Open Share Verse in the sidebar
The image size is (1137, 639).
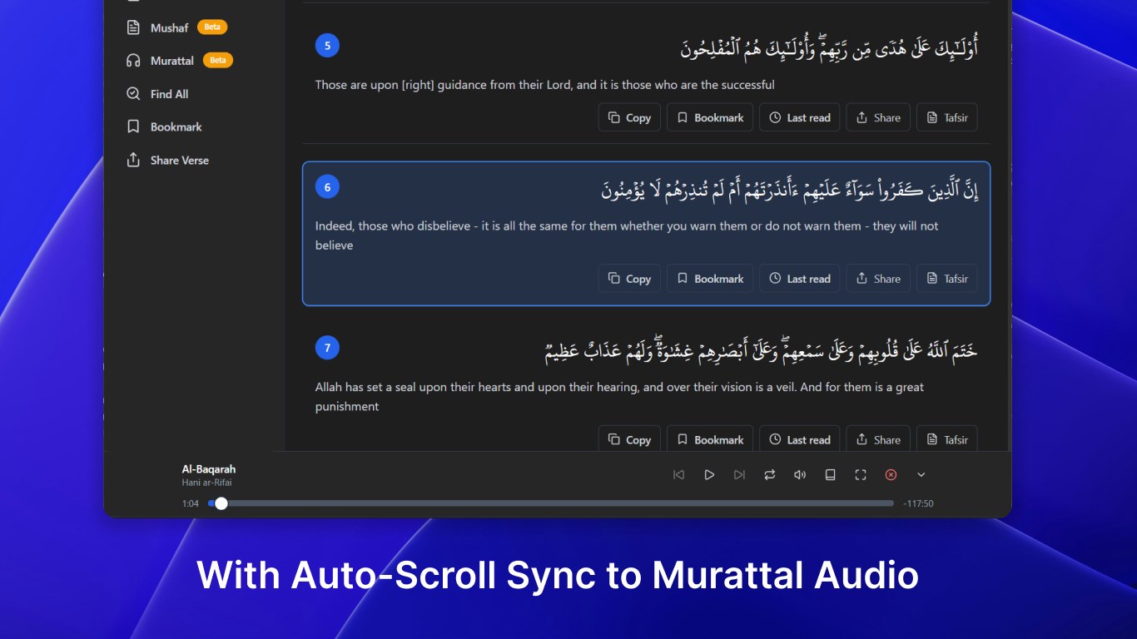[167, 161]
